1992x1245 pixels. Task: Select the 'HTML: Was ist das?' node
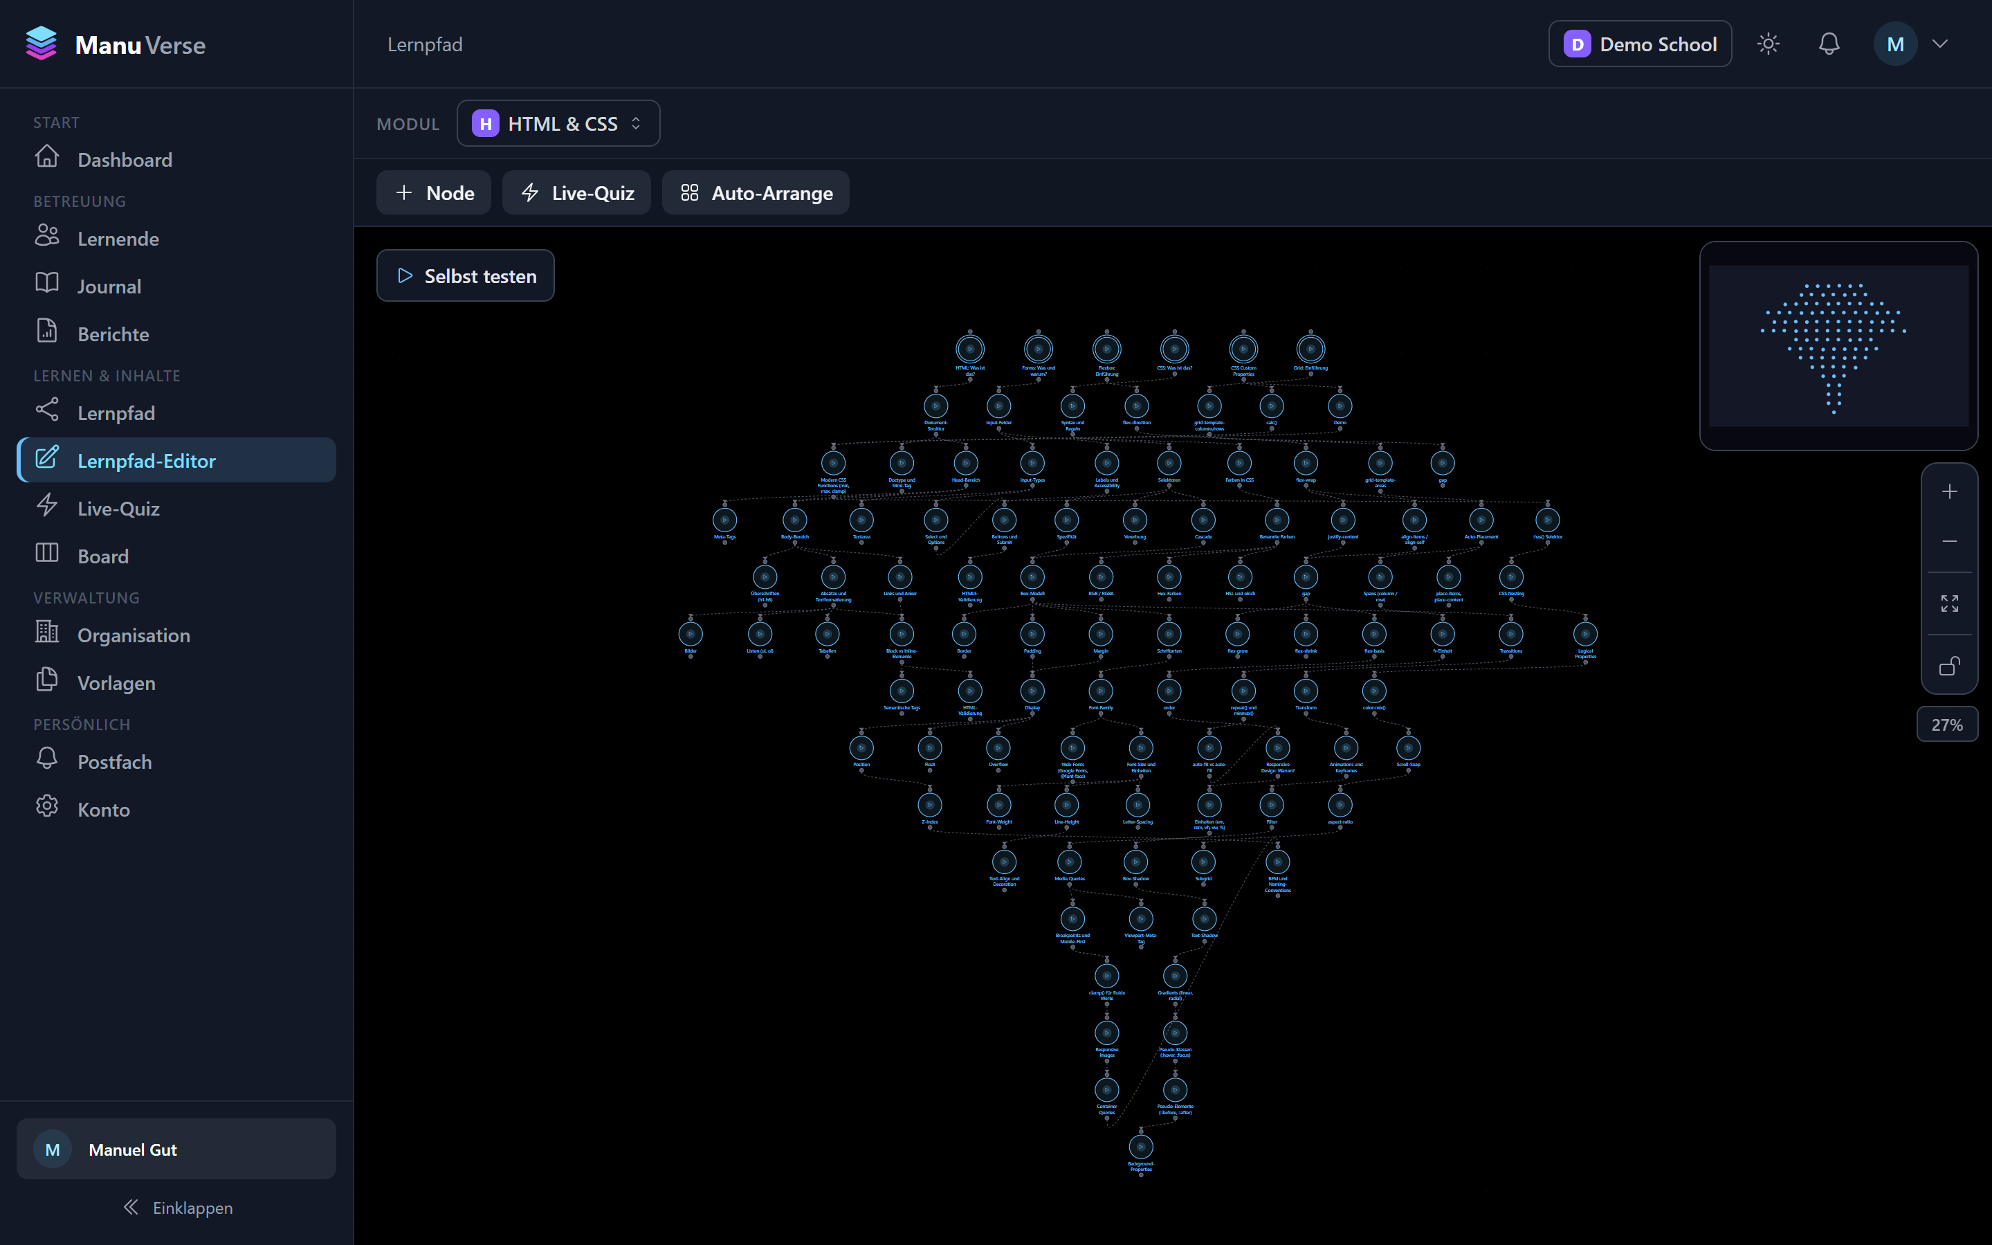tap(969, 349)
